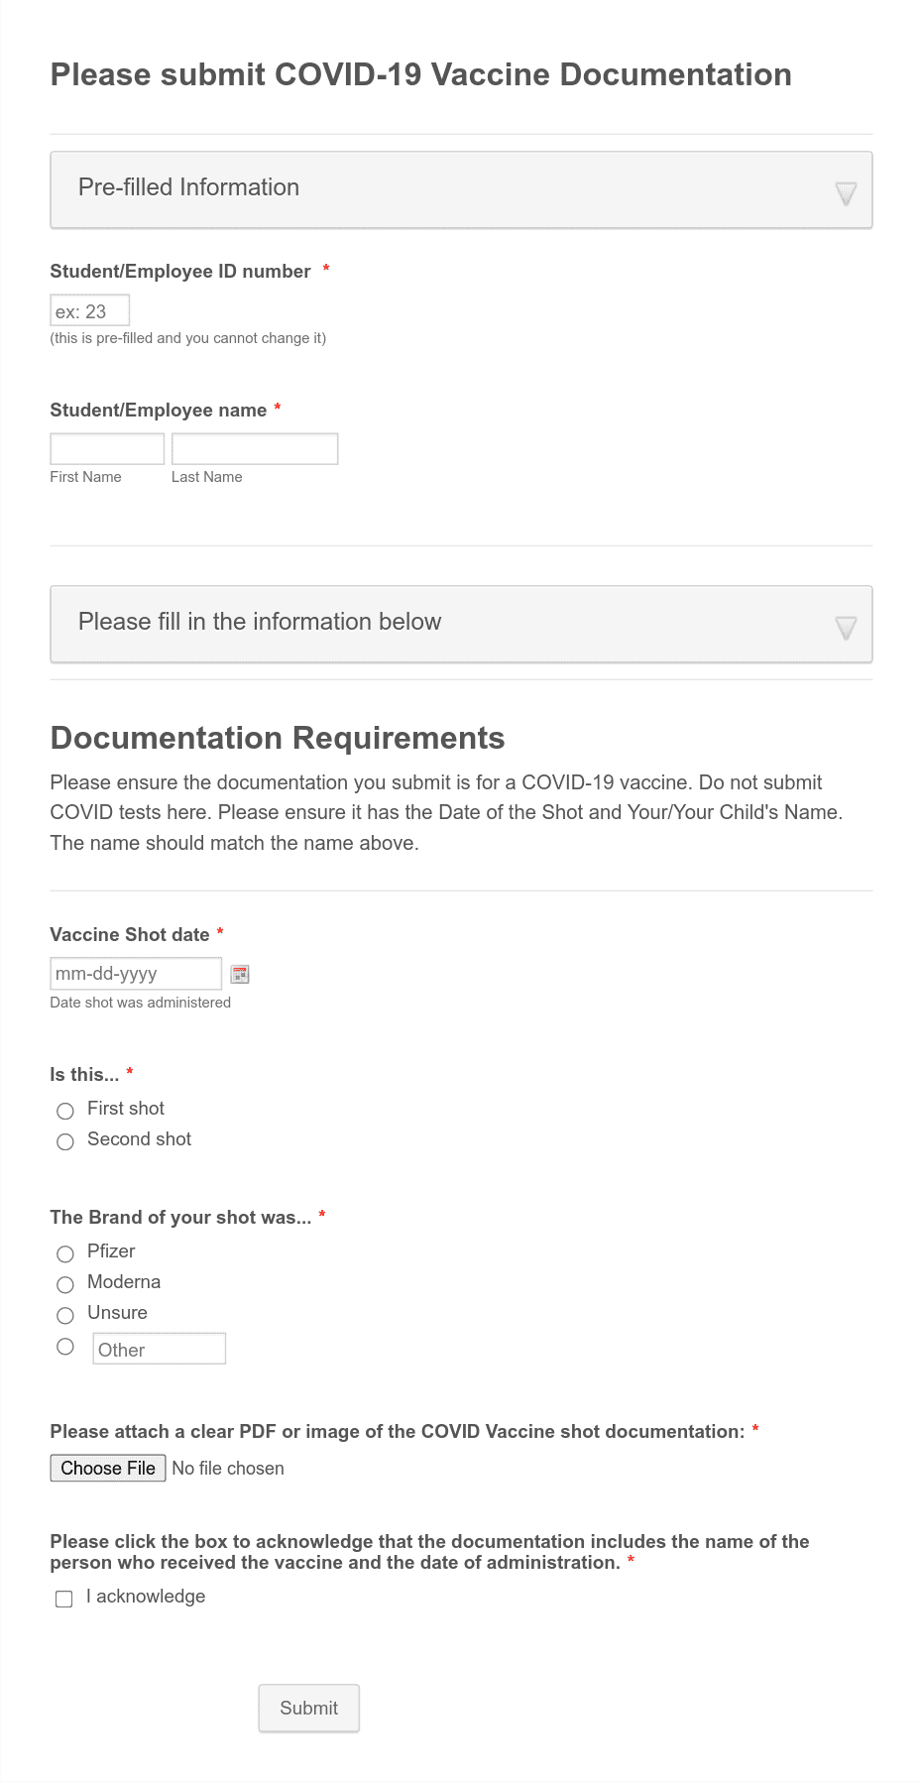Click the Other brand text field
Viewport: 922px width, 1782px height.
[x=160, y=1349]
